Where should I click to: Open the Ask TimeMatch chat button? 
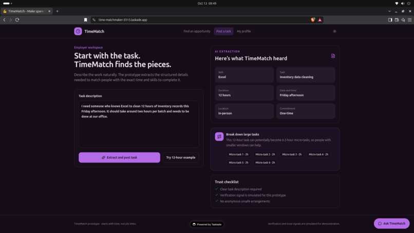391,223
